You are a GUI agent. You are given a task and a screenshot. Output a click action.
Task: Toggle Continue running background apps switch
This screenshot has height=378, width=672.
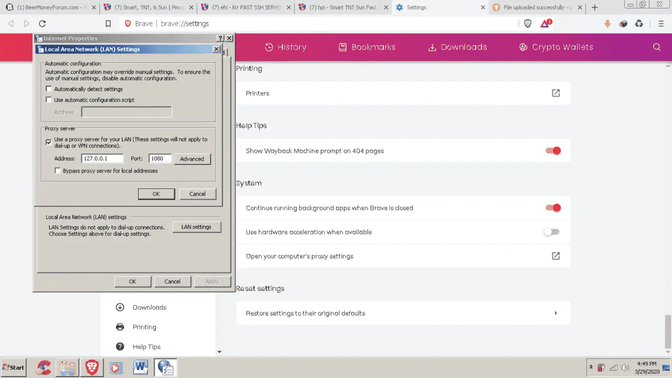(553, 208)
